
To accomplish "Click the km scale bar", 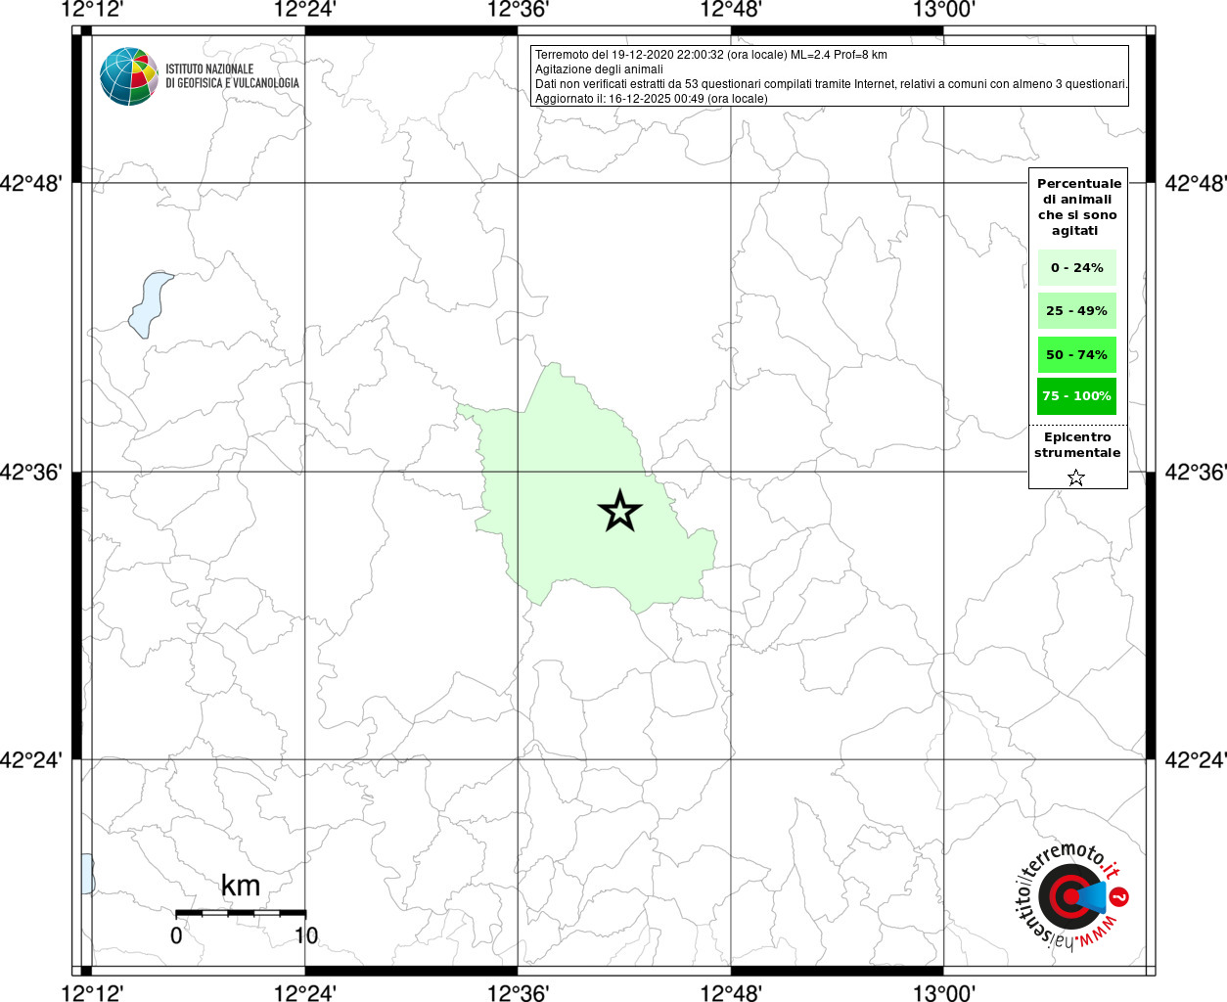I will click(241, 913).
